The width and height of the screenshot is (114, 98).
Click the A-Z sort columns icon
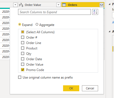(x=95, y=12)
